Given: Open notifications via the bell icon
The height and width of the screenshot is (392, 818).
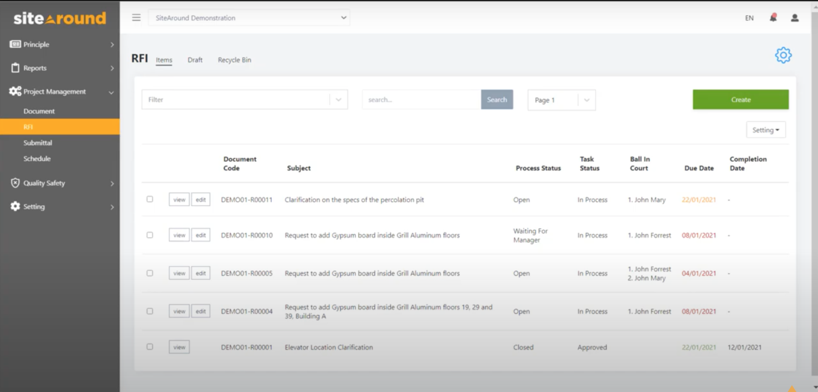Looking at the screenshot, I should pos(772,18).
